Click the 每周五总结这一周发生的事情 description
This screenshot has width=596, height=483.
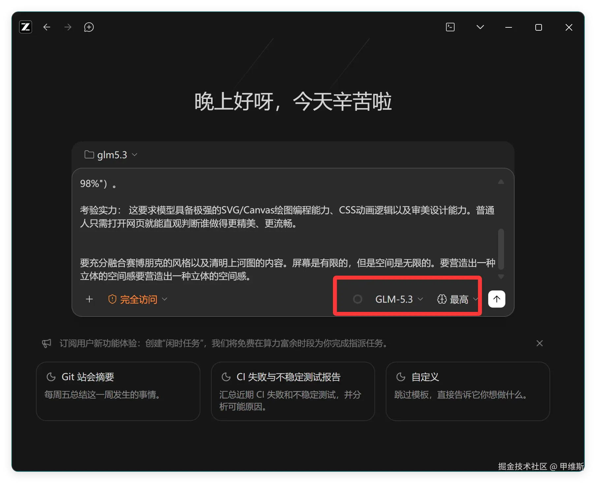pyautogui.click(x=102, y=395)
